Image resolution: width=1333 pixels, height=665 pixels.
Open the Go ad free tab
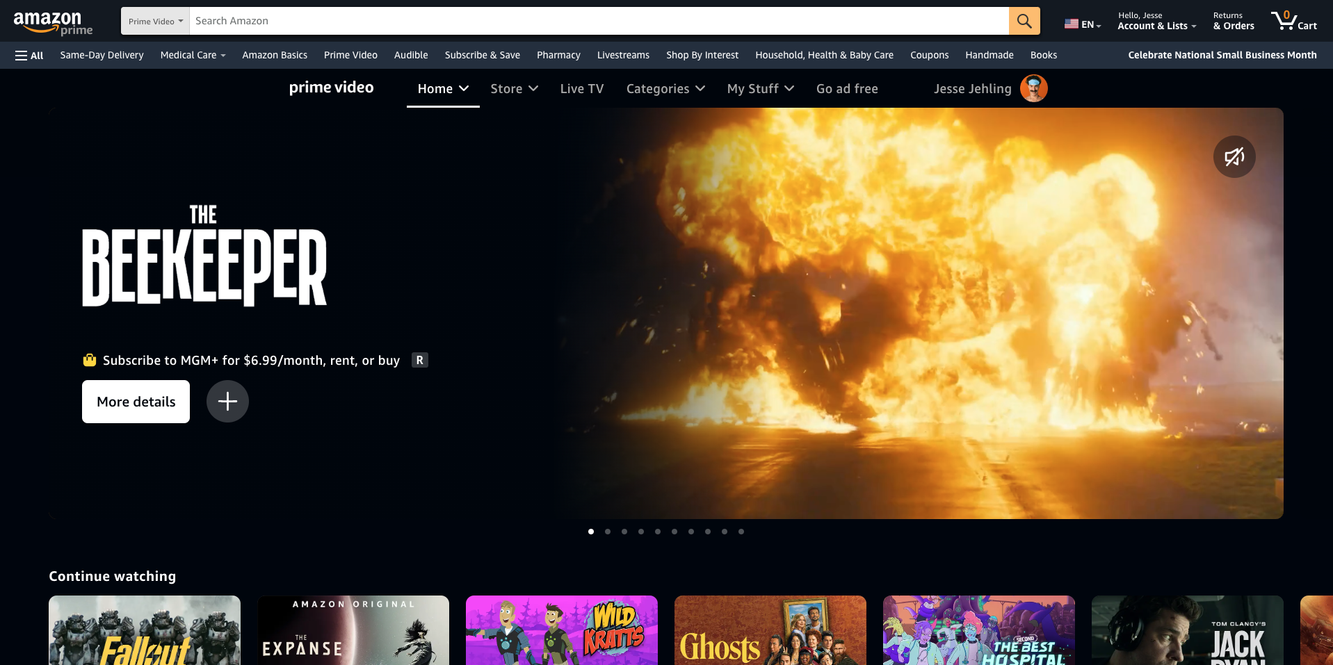click(x=847, y=89)
